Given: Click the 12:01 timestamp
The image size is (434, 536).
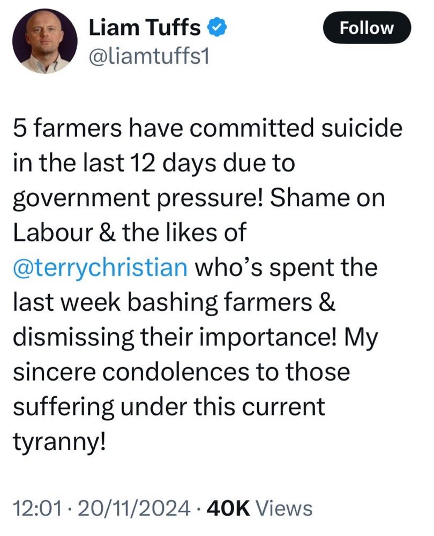Looking at the screenshot, I should click(x=34, y=508).
